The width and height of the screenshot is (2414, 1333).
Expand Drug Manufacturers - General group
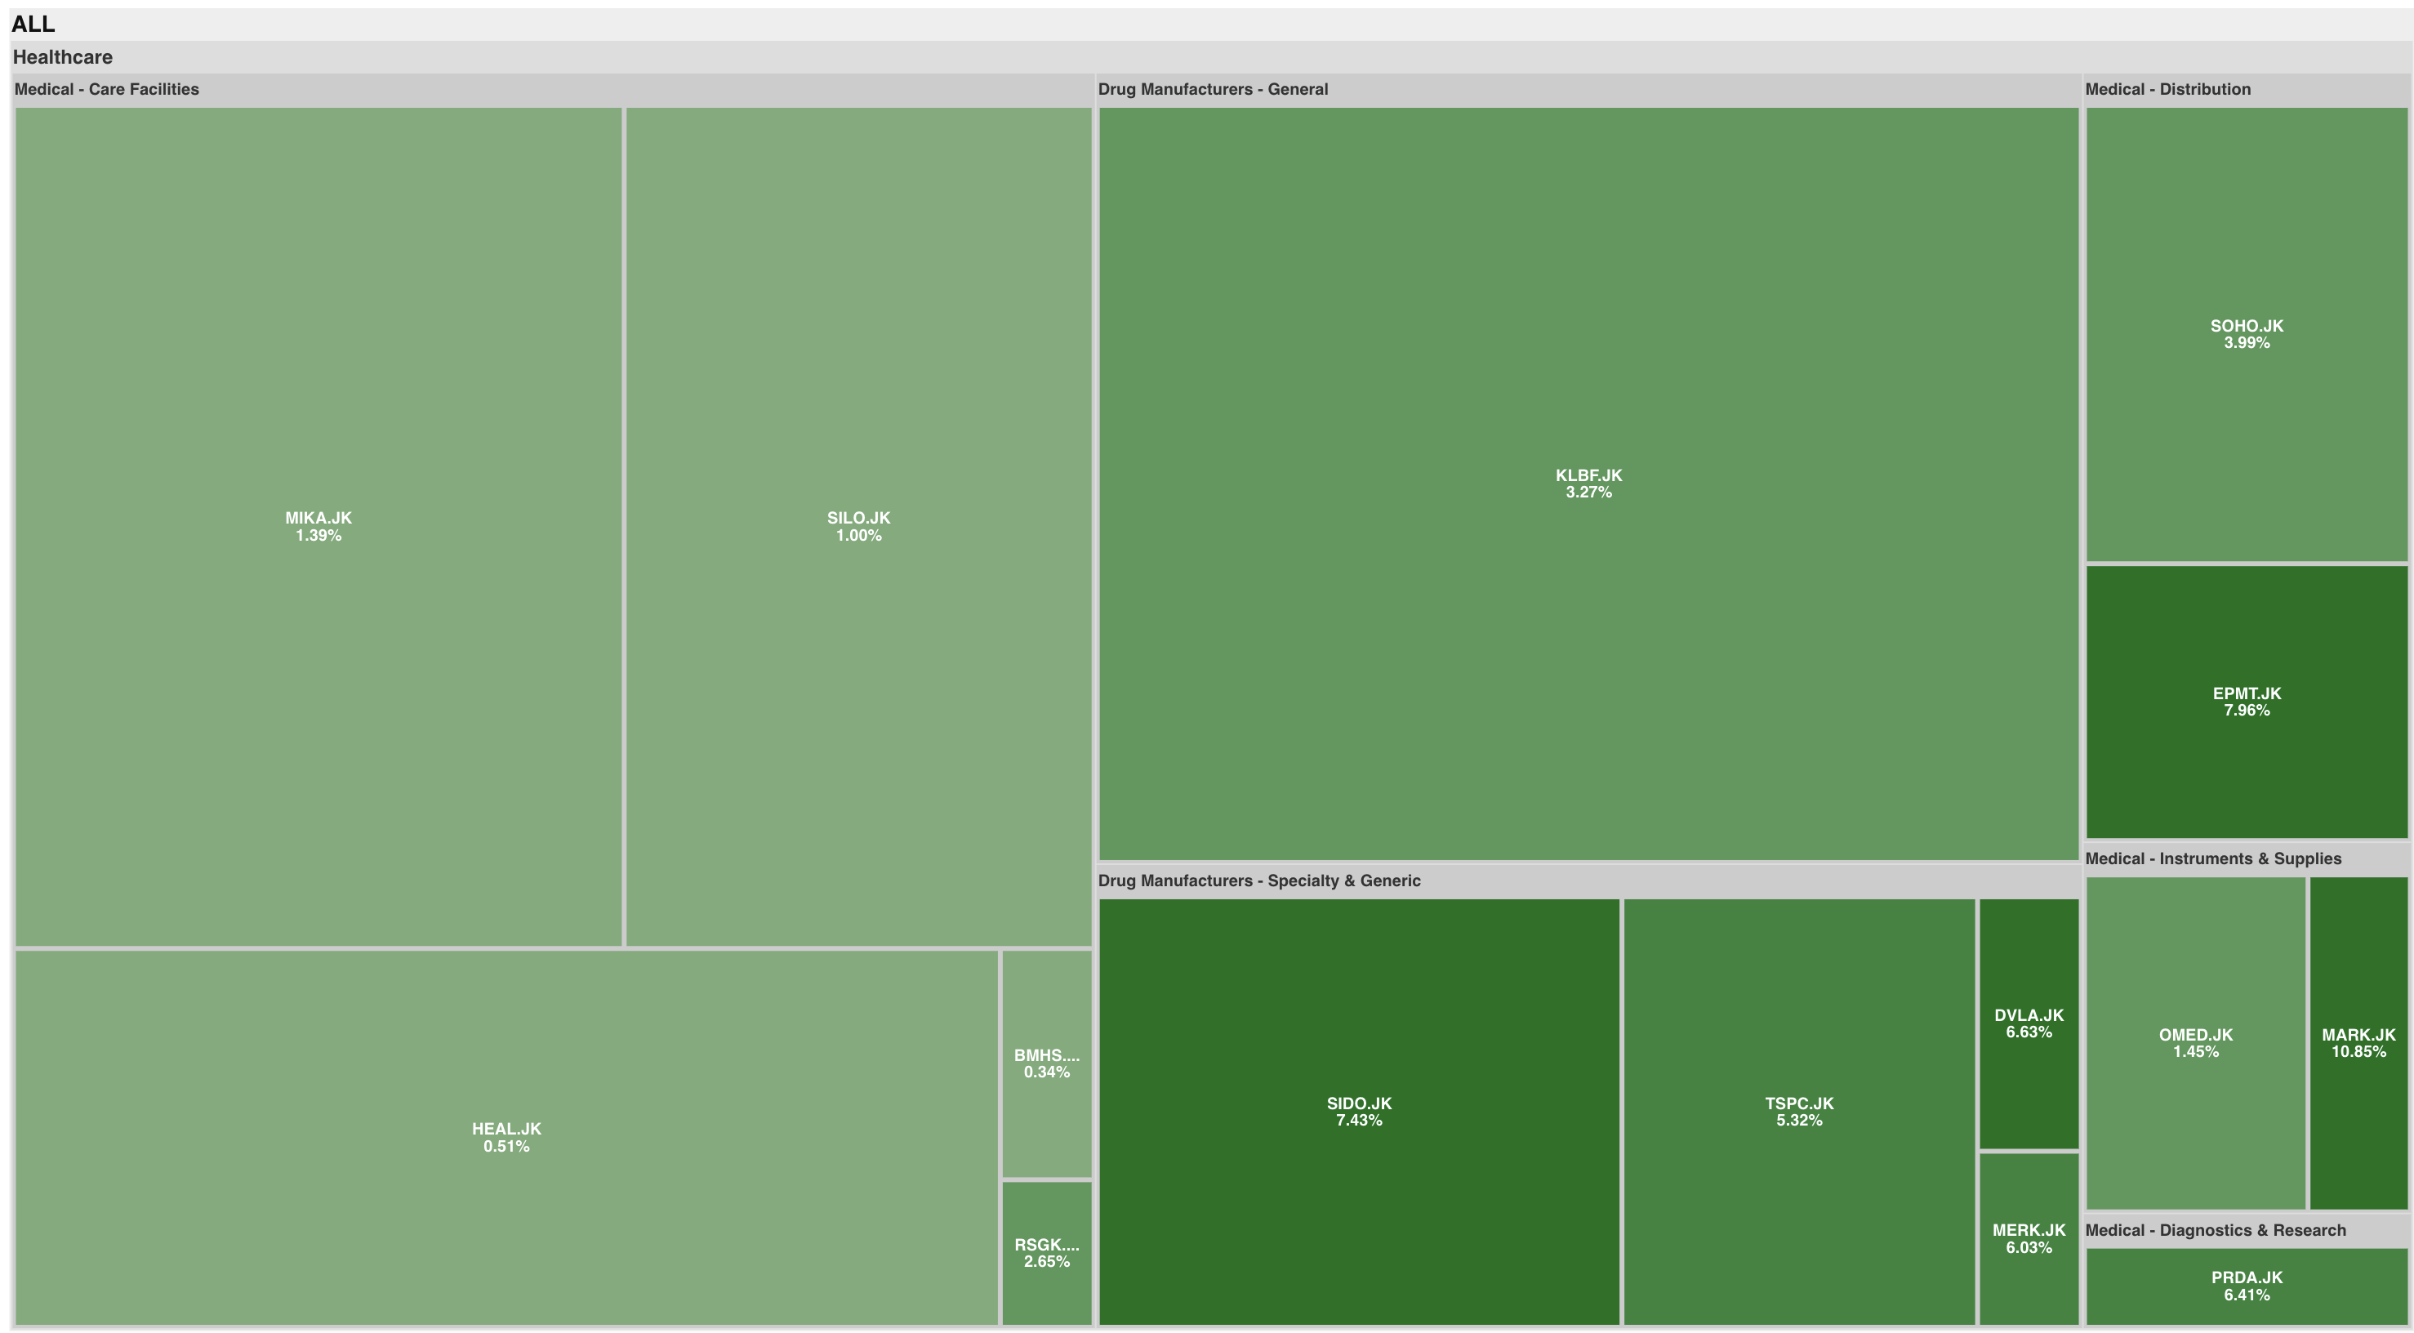1213,89
